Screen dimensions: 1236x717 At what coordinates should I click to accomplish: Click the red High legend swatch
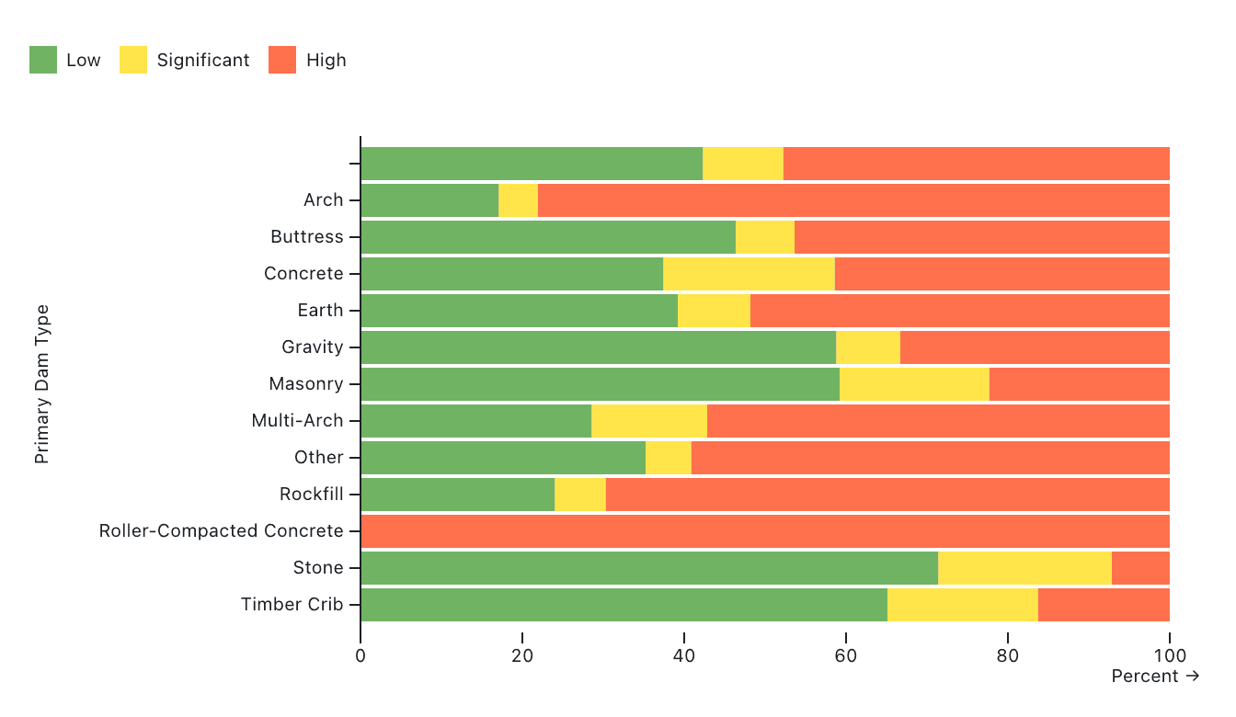click(282, 60)
